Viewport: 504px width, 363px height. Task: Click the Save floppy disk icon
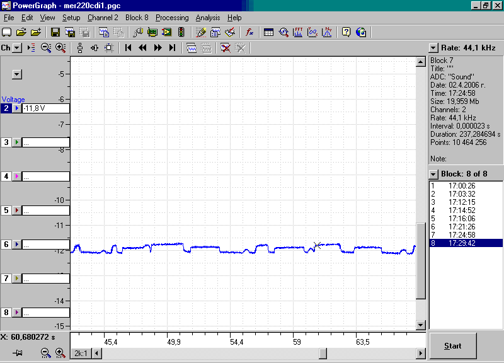tap(55, 32)
